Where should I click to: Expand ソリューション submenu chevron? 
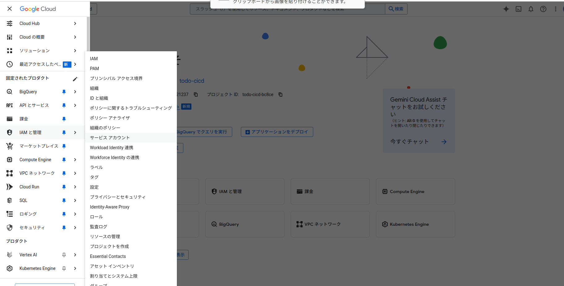75,51
